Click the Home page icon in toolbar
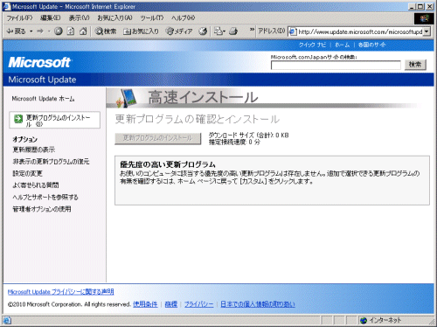This screenshot has width=437, height=327. [x=83, y=31]
